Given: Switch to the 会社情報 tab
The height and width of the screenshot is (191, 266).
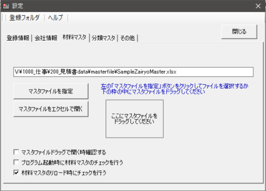Looking at the screenshot, I should coord(46,38).
